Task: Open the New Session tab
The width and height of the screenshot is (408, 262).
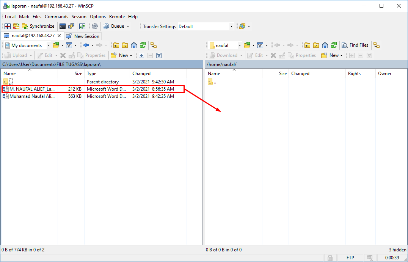Action: pyautogui.click(x=83, y=36)
